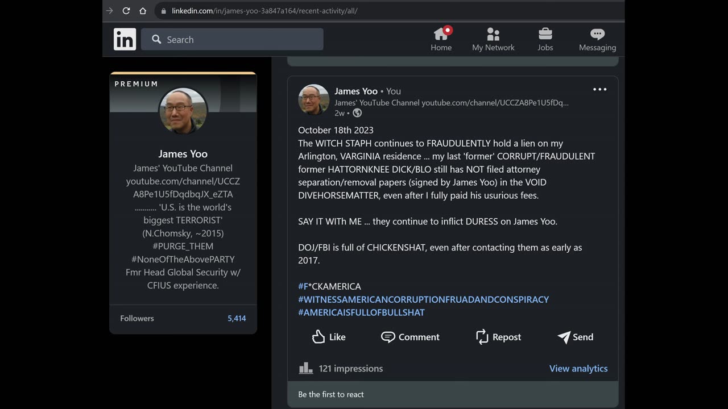Click the browser home icon
Screen dimensions: 728x409
pyautogui.click(x=143, y=11)
